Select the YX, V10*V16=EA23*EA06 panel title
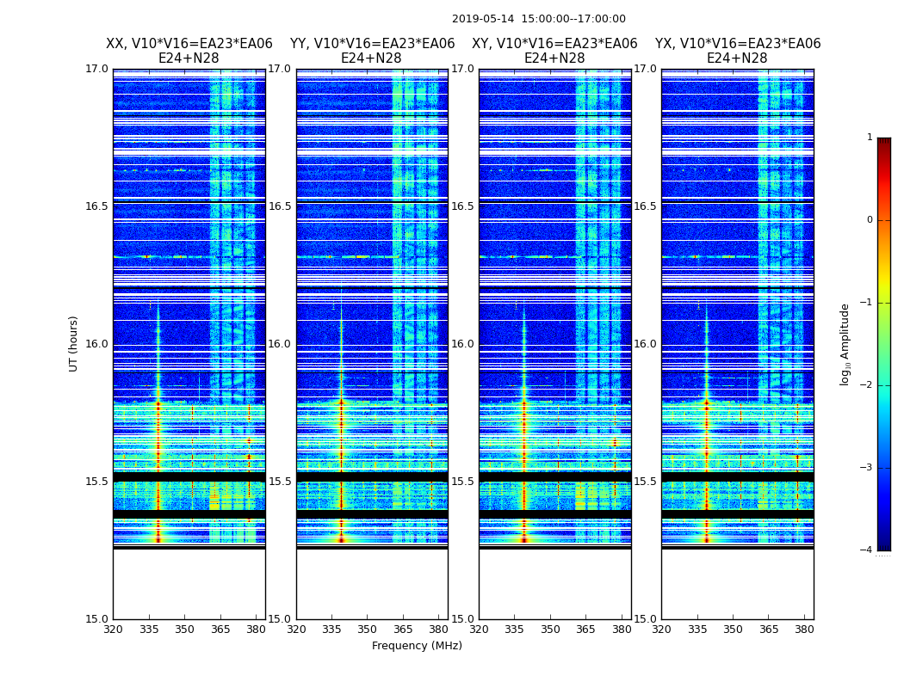Screen dimensions: 904x688 point(737,44)
